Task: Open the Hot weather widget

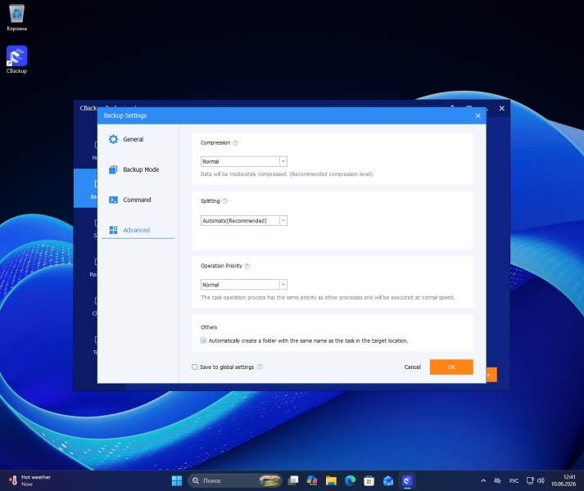Action: (x=29, y=480)
